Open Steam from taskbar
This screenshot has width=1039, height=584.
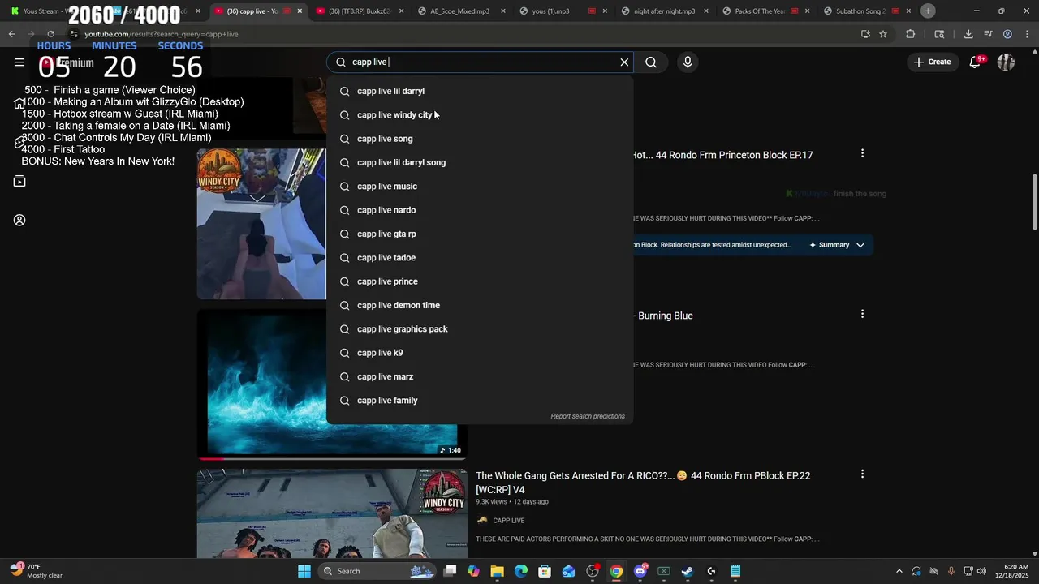(x=687, y=571)
